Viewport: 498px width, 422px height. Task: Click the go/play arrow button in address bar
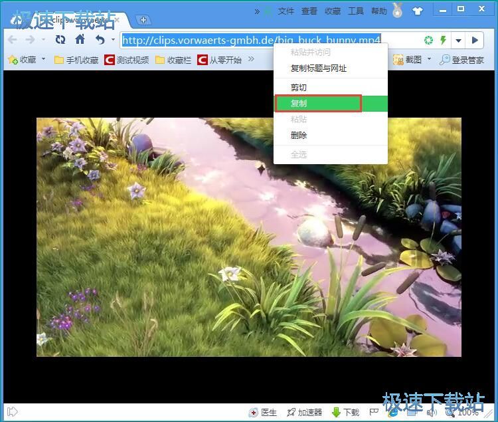tap(475, 41)
